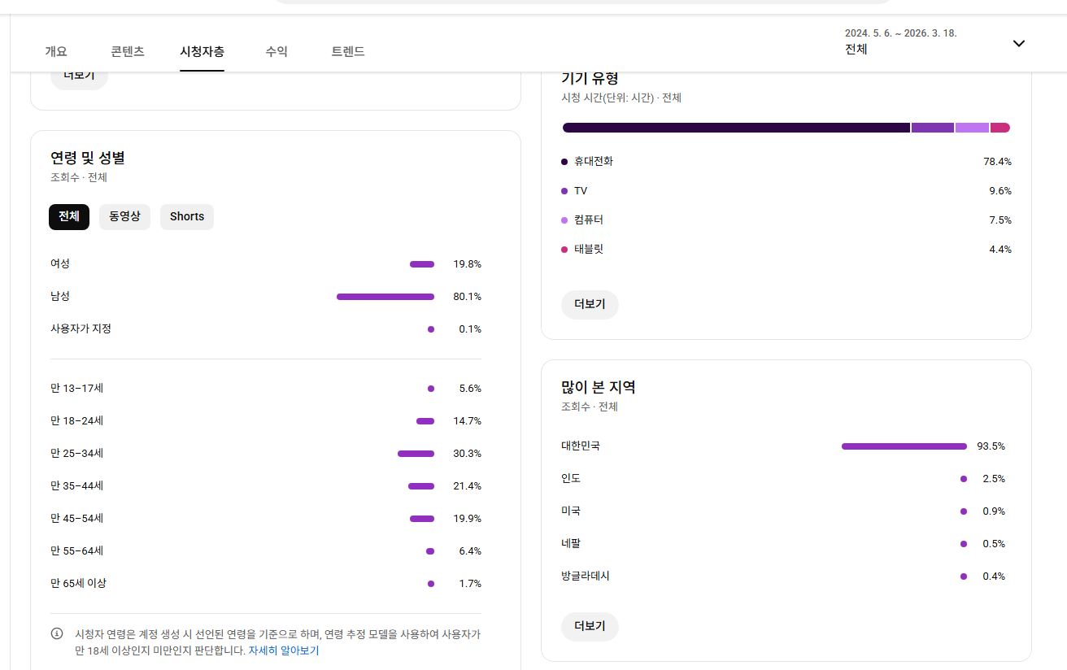Expand the date range dropdown arrow
Viewport: 1067px width, 670px height.
[1018, 43]
